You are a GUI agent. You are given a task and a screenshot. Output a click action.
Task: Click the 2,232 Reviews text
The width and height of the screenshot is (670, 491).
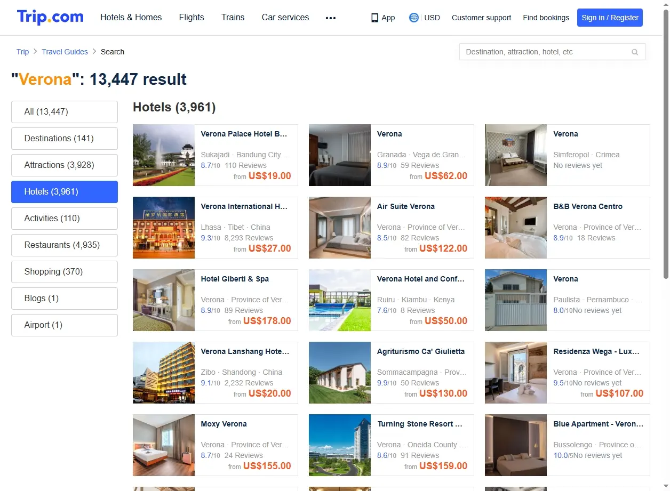(x=249, y=383)
